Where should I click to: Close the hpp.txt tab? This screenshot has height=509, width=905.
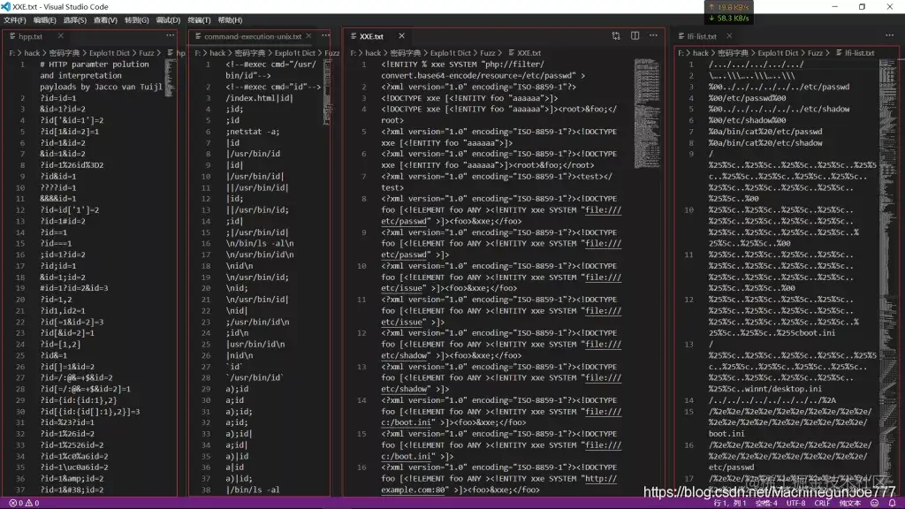(60, 35)
